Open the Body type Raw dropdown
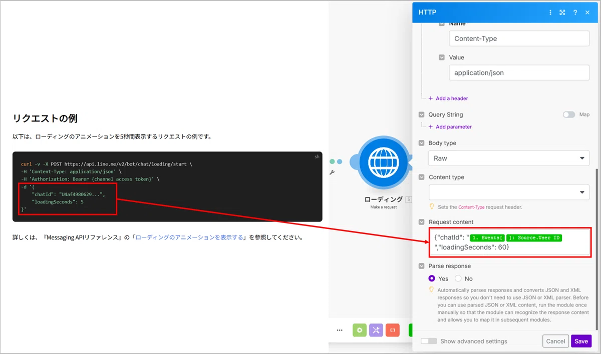 [509, 158]
